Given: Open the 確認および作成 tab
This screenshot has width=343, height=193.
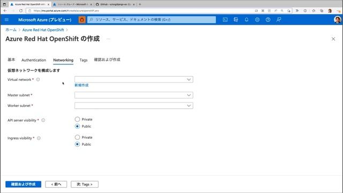Looking at the screenshot, I should pyautogui.click(x=107, y=60).
